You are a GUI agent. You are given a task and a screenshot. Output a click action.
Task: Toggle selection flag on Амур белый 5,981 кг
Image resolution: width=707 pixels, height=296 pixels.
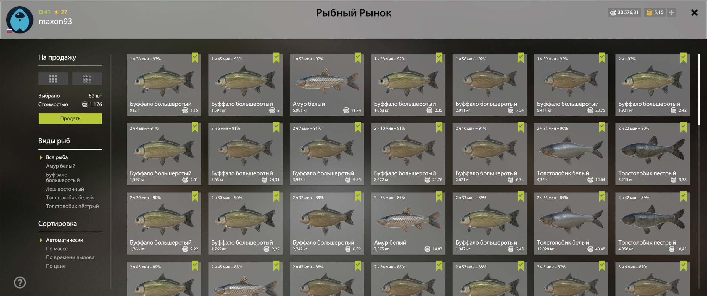pos(358,58)
